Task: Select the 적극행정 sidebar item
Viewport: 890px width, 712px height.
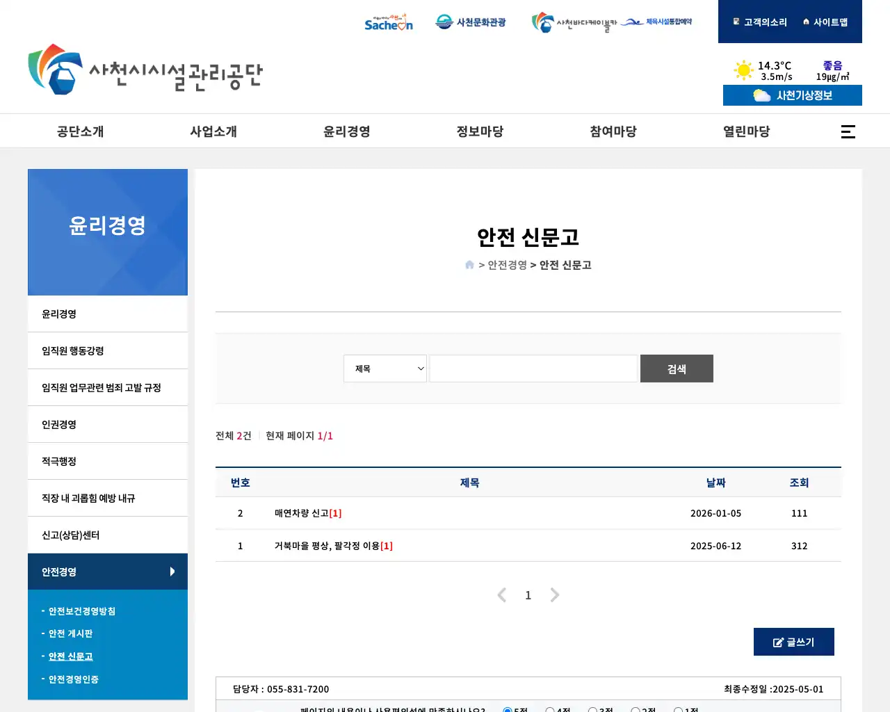Action: 108,461
